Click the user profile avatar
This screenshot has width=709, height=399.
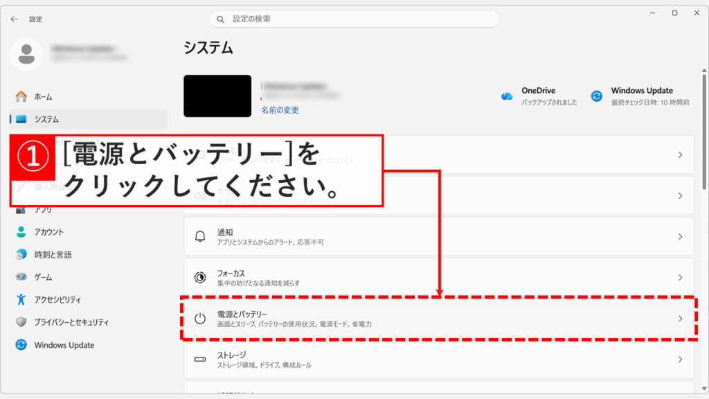pos(26,53)
